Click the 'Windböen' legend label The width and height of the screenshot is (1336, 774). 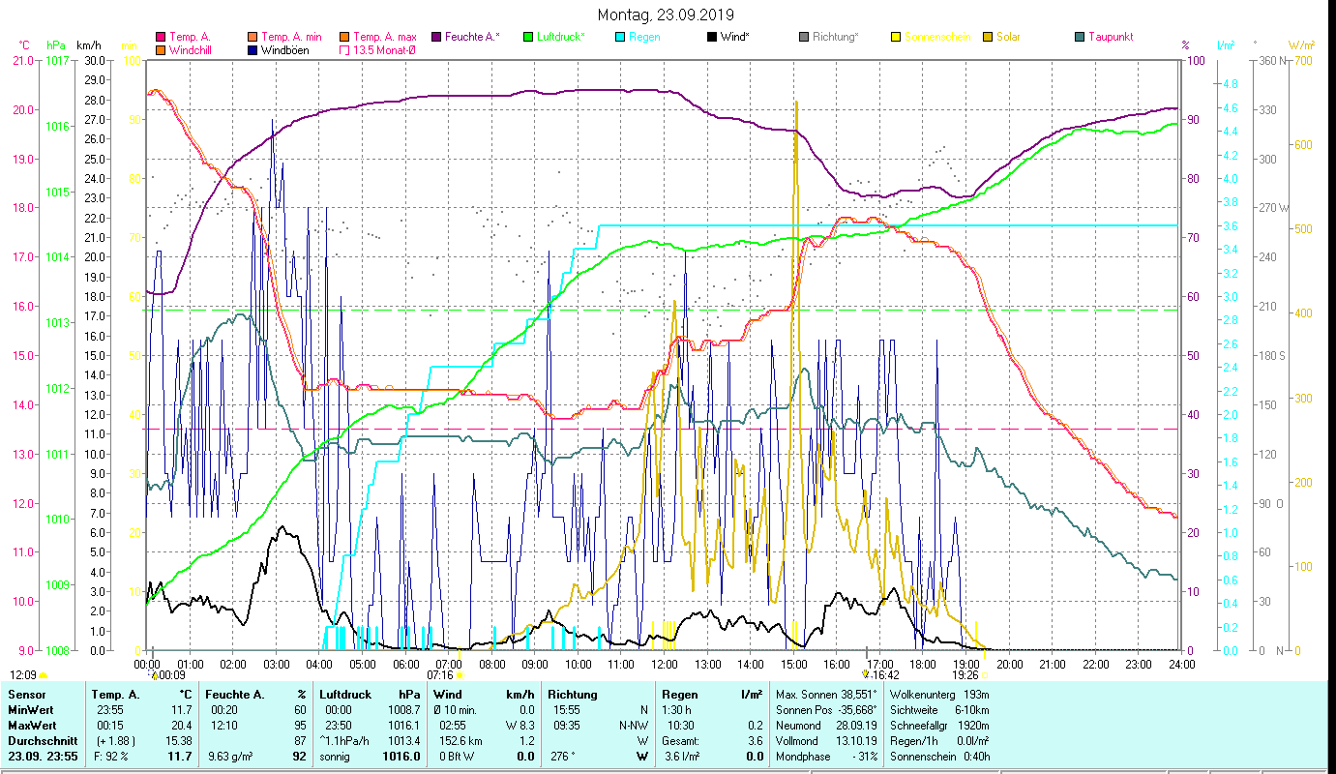pos(285,49)
